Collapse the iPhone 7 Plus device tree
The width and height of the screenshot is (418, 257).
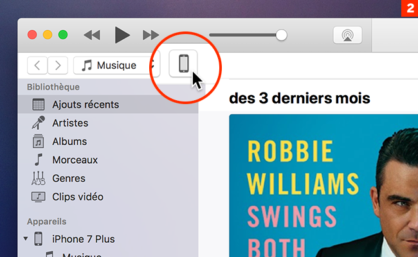26,238
